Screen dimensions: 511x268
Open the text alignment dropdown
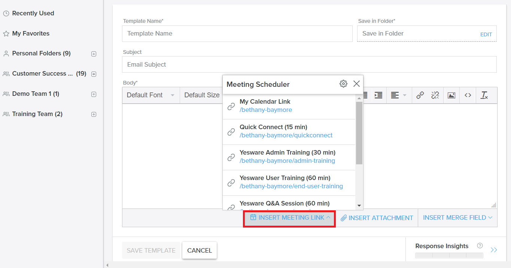coord(398,95)
